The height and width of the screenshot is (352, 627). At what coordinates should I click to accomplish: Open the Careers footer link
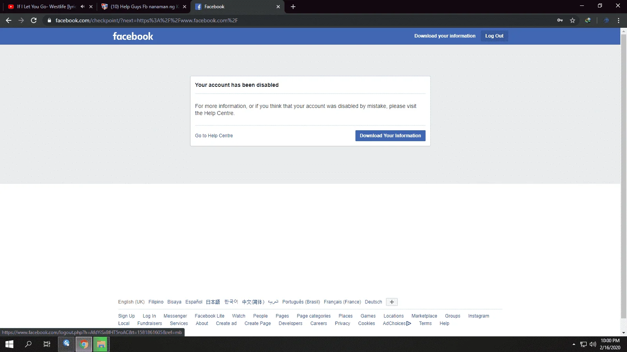(x=319, y=323)
